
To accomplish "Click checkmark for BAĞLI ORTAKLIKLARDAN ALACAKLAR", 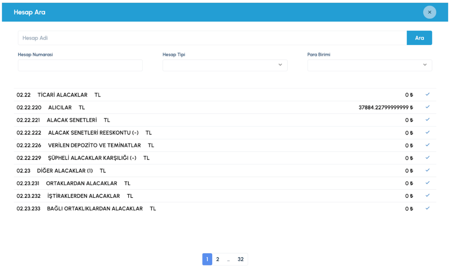I will [427, 208].
